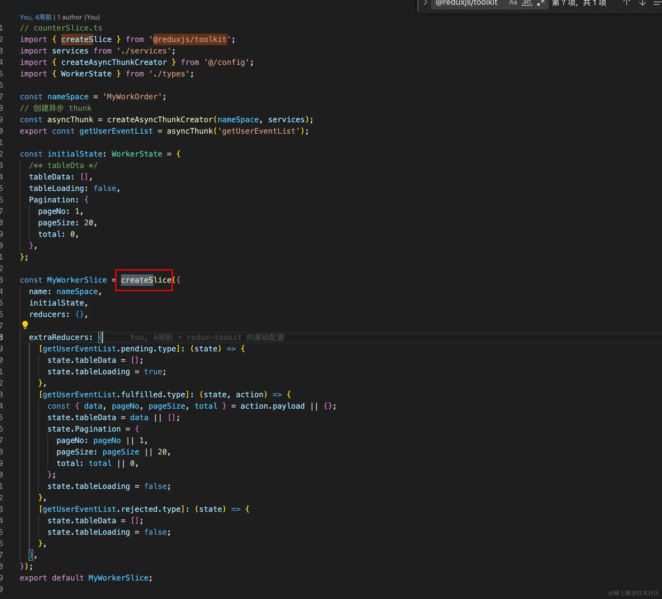Expand the replace toggle chevron in find widget
Viewport: 662px width, 599px height.
coord(425,3)
